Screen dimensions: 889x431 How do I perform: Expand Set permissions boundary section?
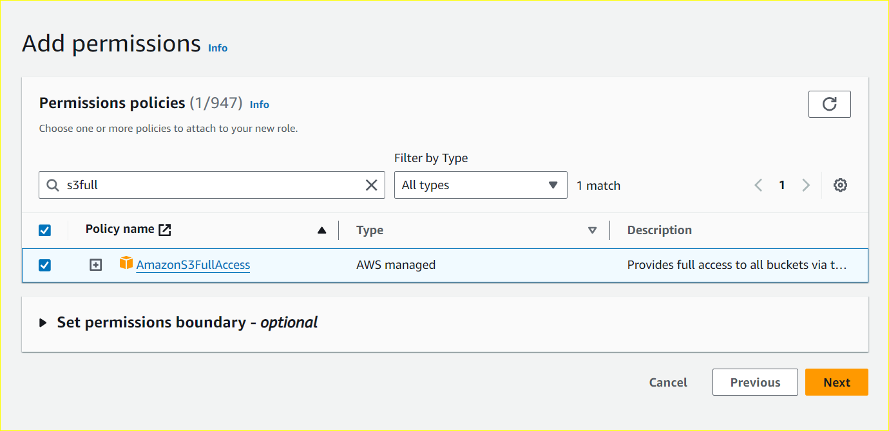(x=41, y=322)
